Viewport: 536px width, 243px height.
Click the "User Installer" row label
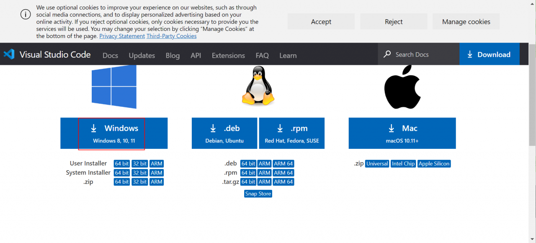tap(88, 163)
